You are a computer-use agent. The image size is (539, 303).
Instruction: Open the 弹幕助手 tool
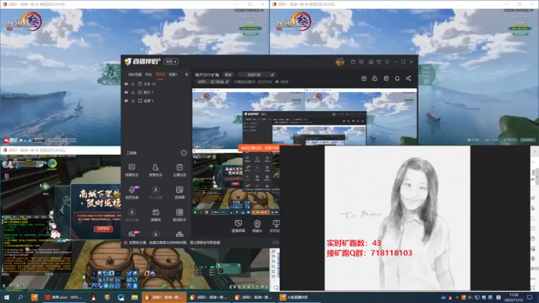131,170
